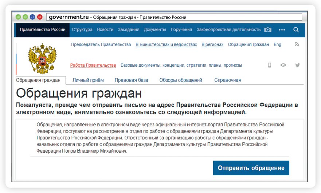
Task: Click the browser forward arrow button
Action: (26, 17)
